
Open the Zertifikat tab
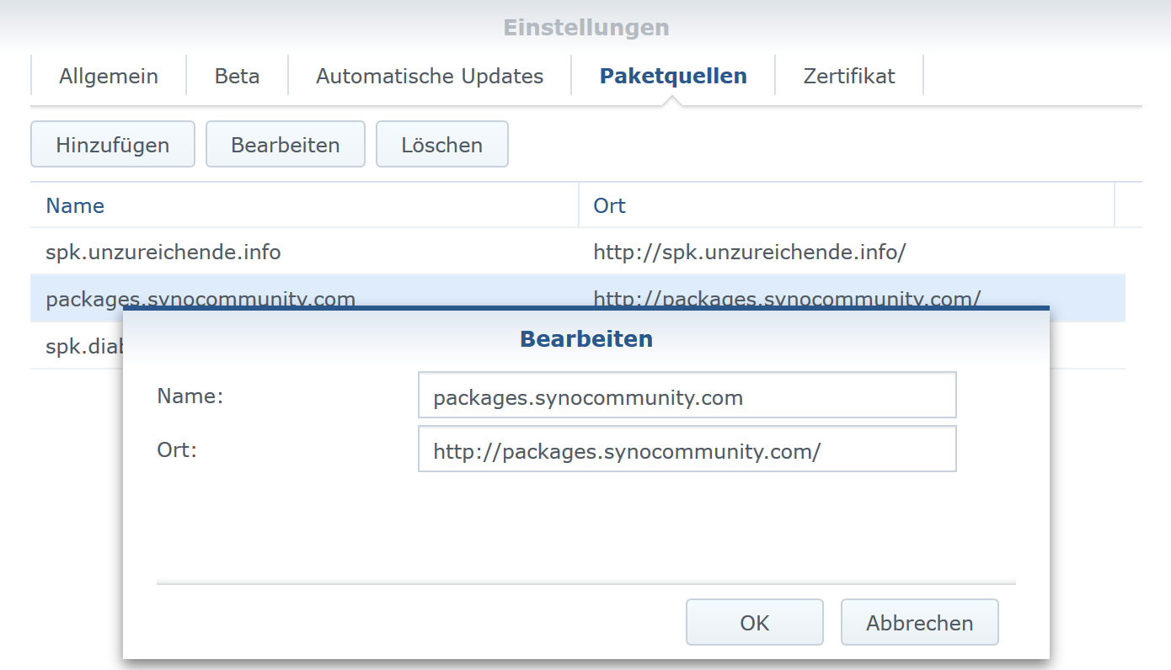[x=849, y=77]
